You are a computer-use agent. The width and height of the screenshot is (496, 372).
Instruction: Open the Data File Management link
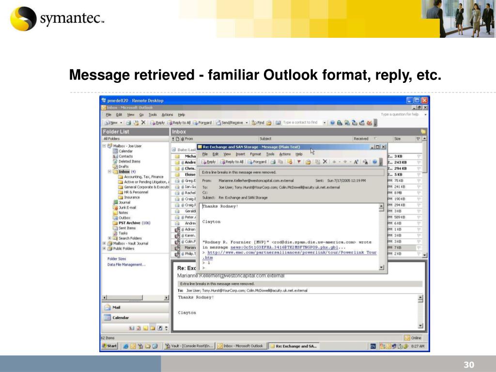tap(126, 264)
